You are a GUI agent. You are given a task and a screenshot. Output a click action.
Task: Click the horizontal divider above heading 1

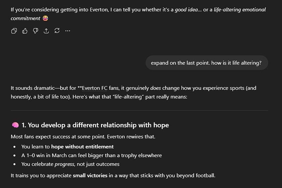click(x=139, y=110)
